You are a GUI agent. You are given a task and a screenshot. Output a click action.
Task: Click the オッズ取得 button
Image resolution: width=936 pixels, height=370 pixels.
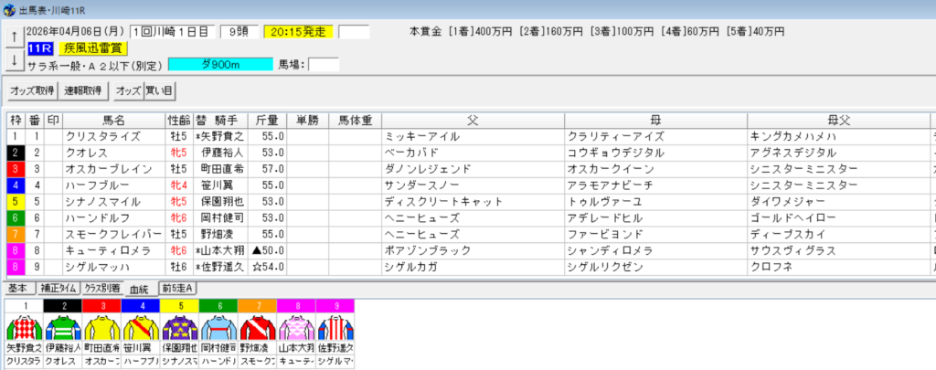32,90
